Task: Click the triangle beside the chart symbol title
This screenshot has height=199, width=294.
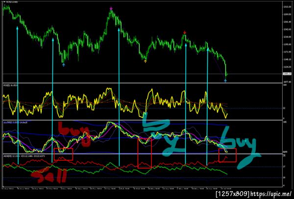Action: (x=4, y=1)
